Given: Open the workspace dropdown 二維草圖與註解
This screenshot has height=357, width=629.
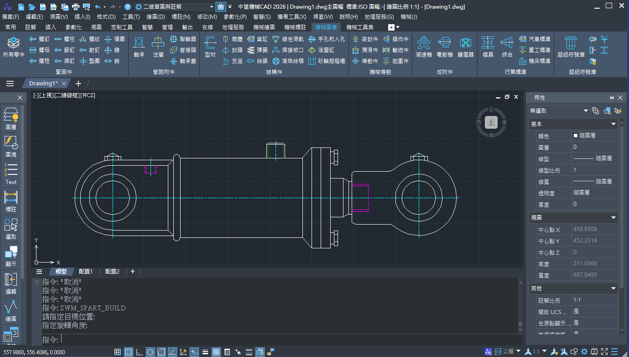Looking at the screenshot, I should [x=174, y=7].
